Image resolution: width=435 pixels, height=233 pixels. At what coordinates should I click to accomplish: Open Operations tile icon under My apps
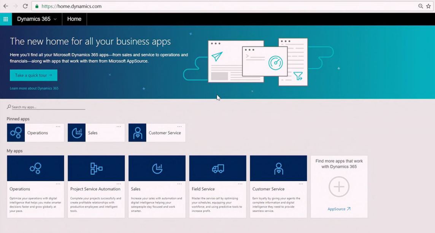pos(35,168)
